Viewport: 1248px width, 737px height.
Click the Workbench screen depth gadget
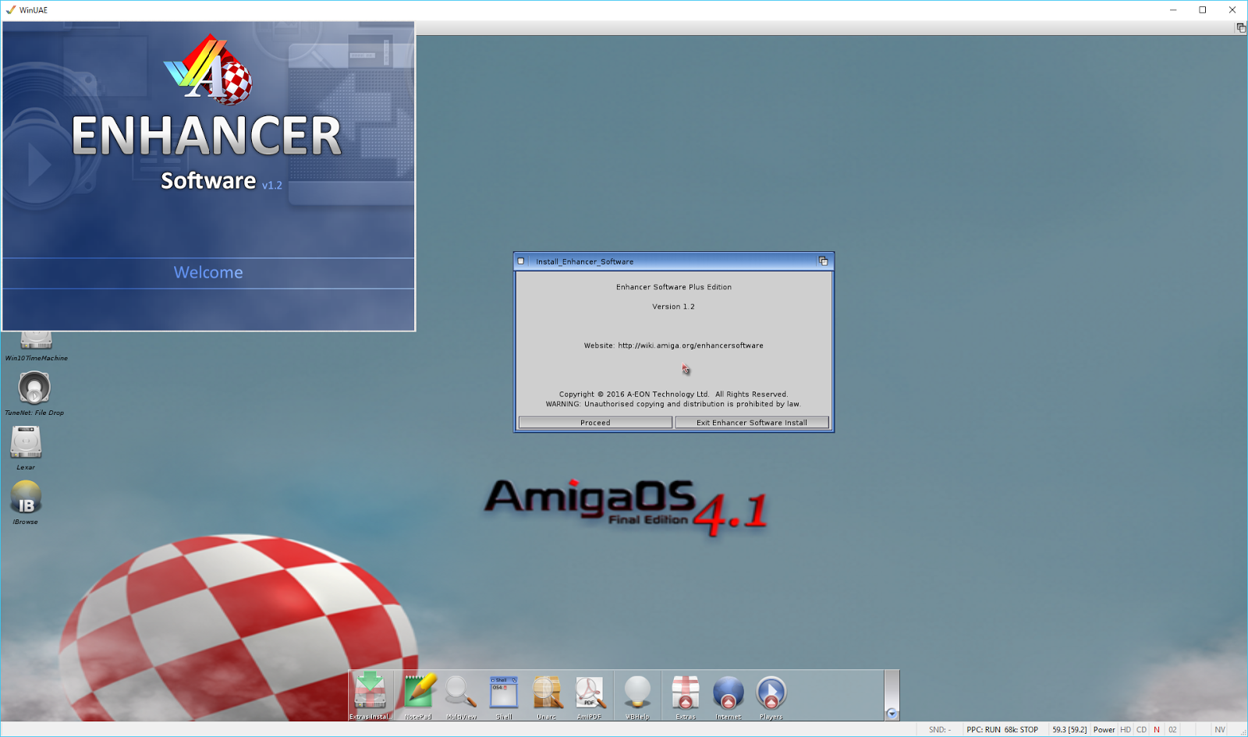[1240, 28]
